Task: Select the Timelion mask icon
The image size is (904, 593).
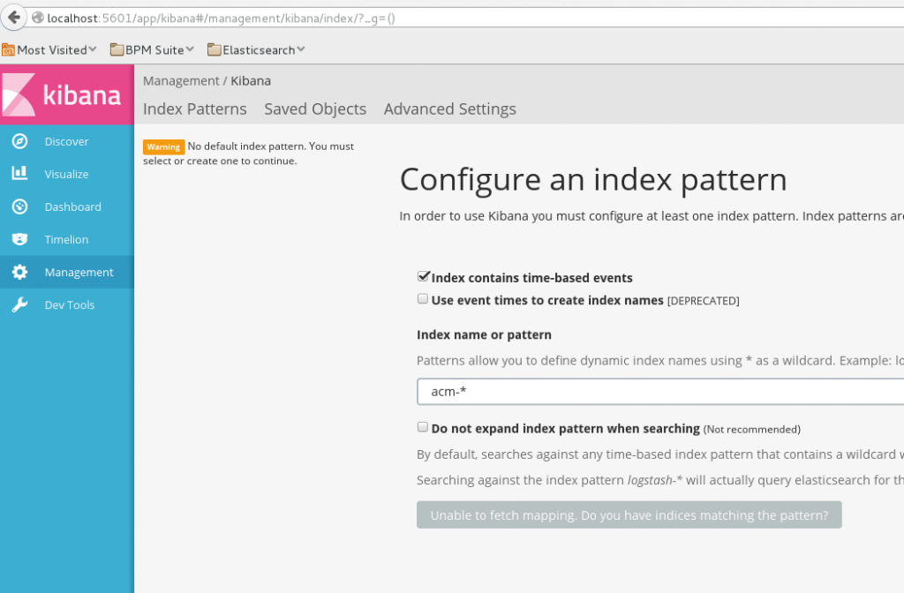Action: [x=19, y=239]
